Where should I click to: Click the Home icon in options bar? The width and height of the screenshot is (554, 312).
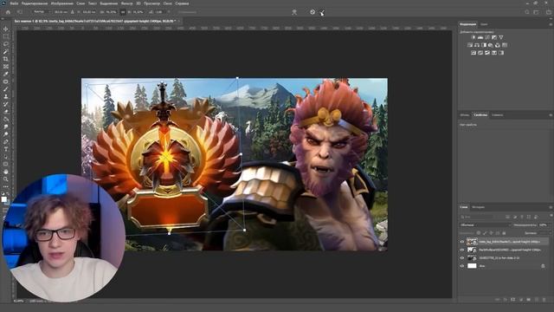pos(8,12)
